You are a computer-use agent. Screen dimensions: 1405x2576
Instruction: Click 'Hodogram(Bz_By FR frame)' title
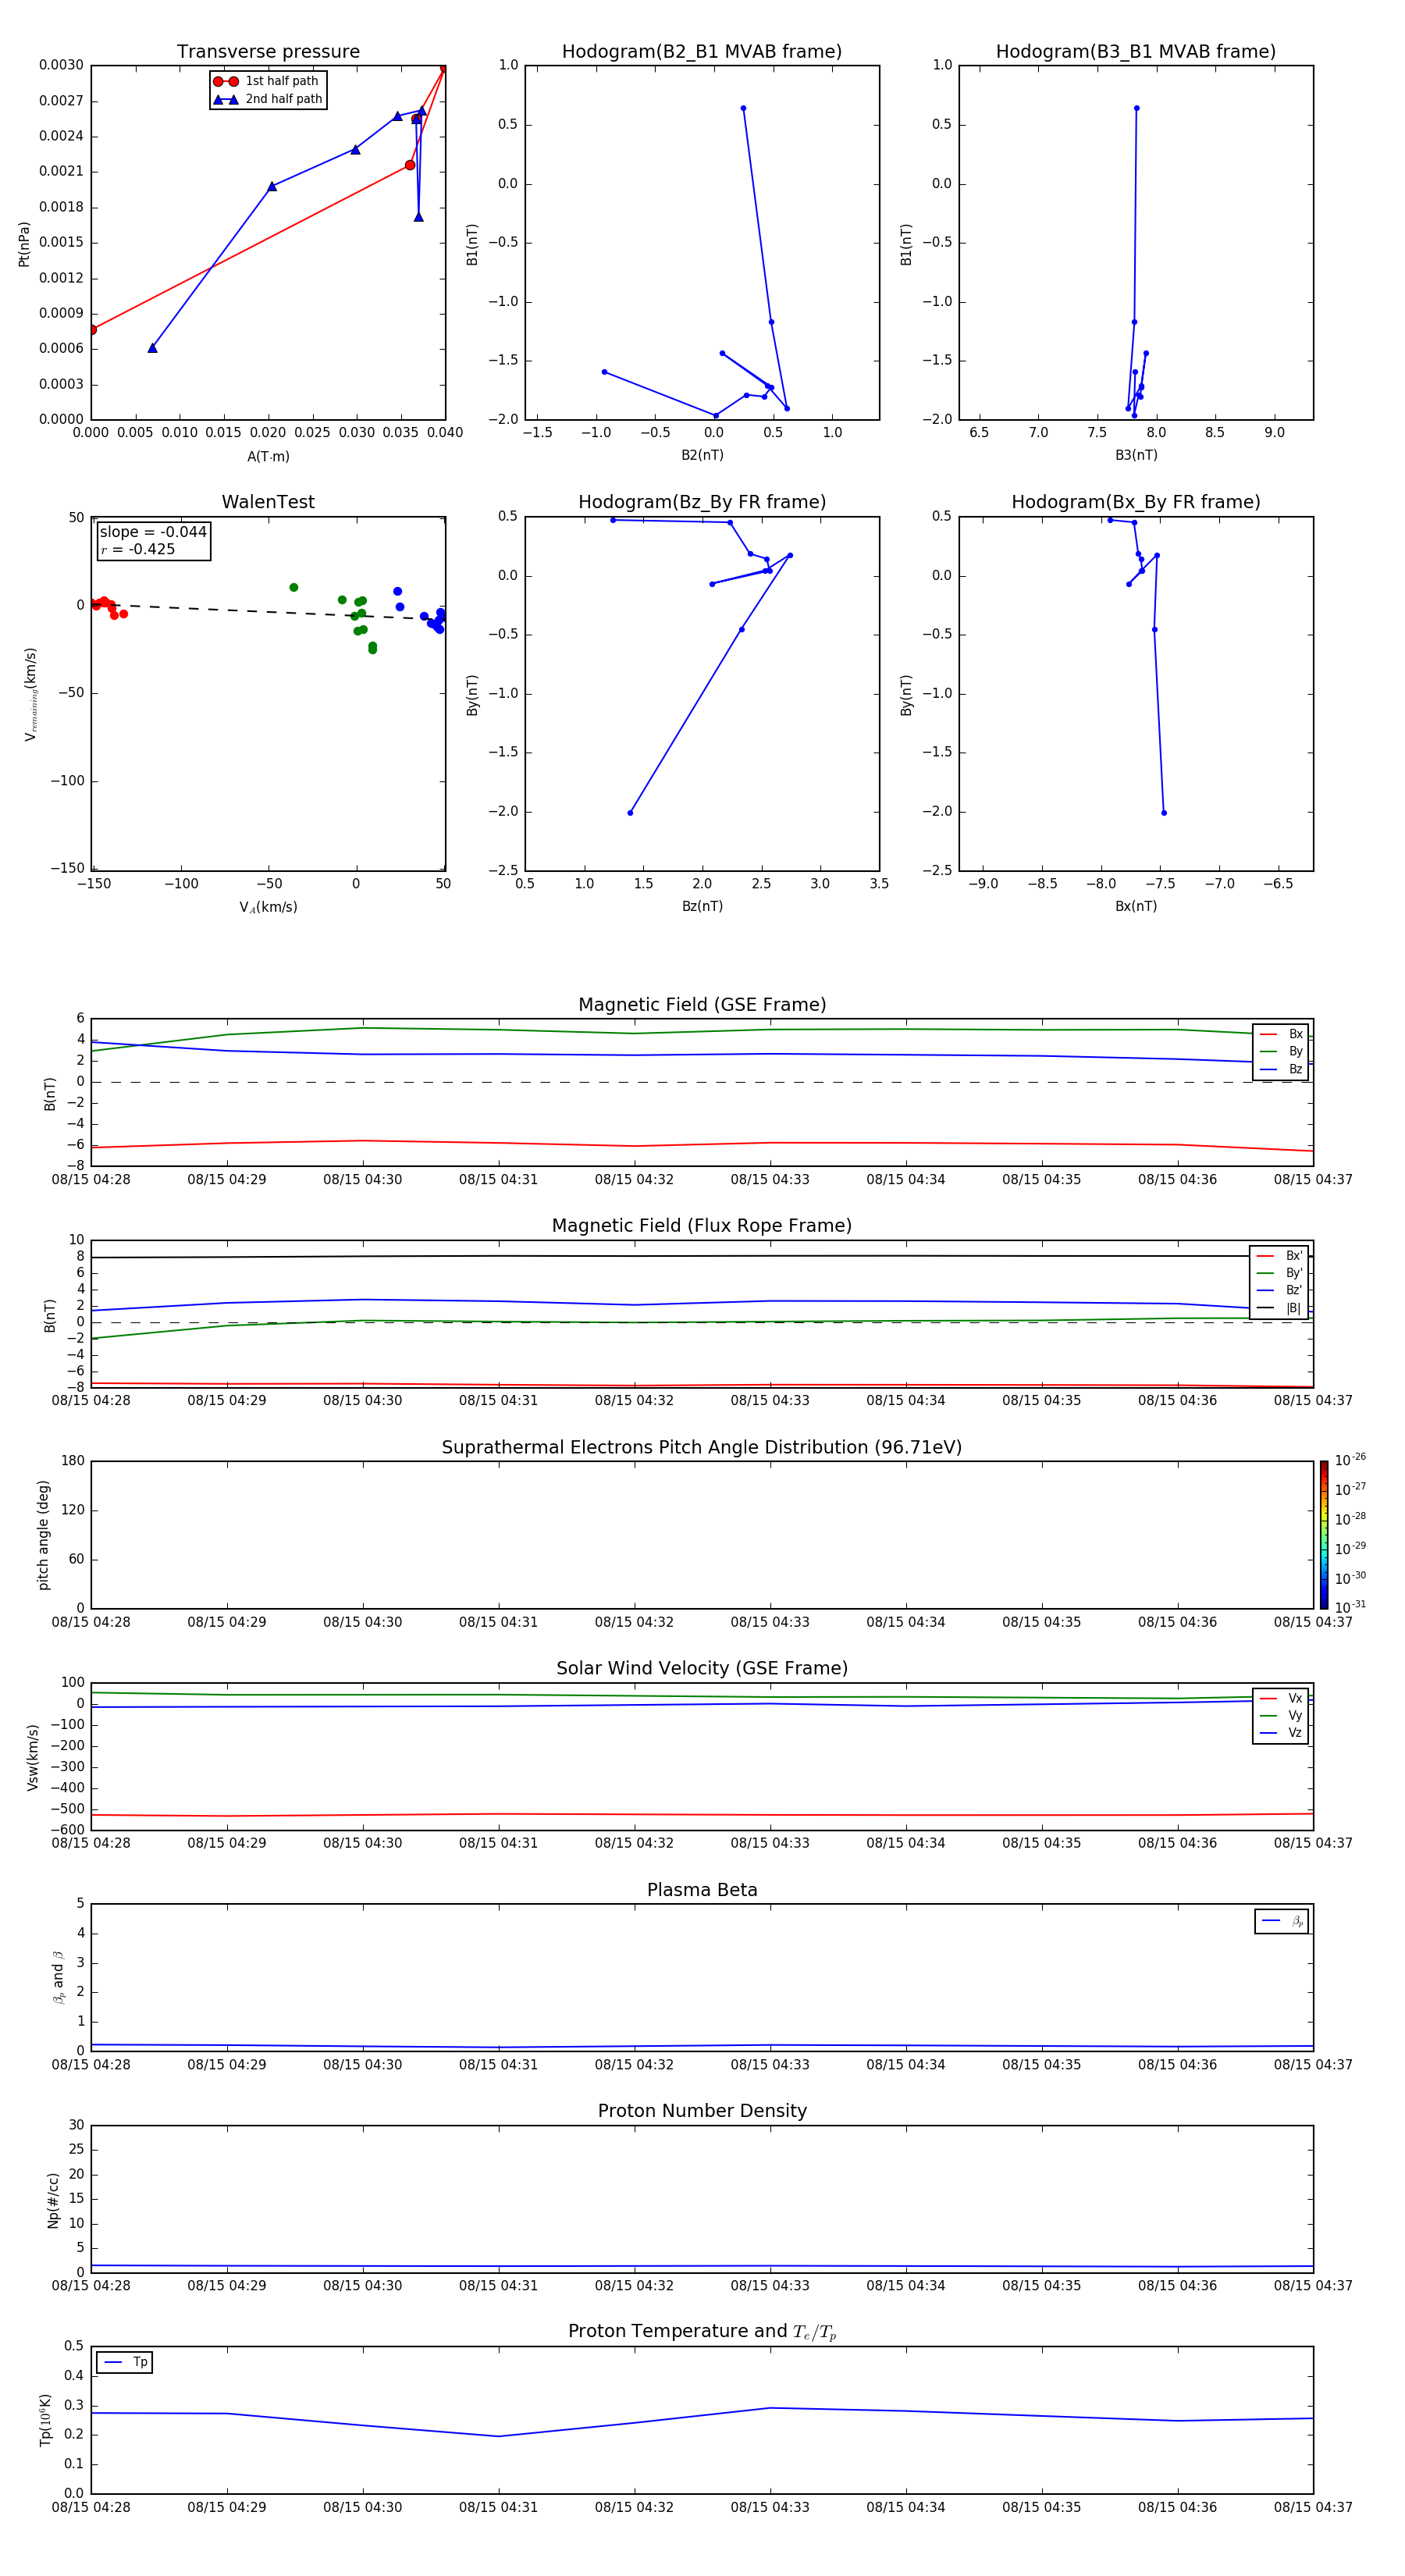coord(702,502)
